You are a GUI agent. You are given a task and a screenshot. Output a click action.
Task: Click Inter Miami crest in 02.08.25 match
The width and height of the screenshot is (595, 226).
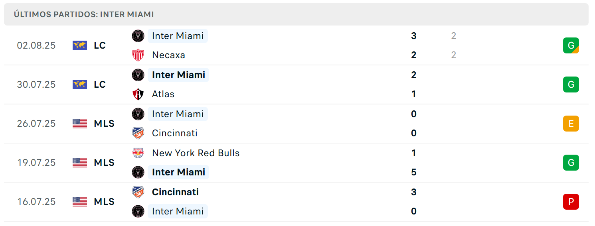pyautogui.click(x=138, y=36)
